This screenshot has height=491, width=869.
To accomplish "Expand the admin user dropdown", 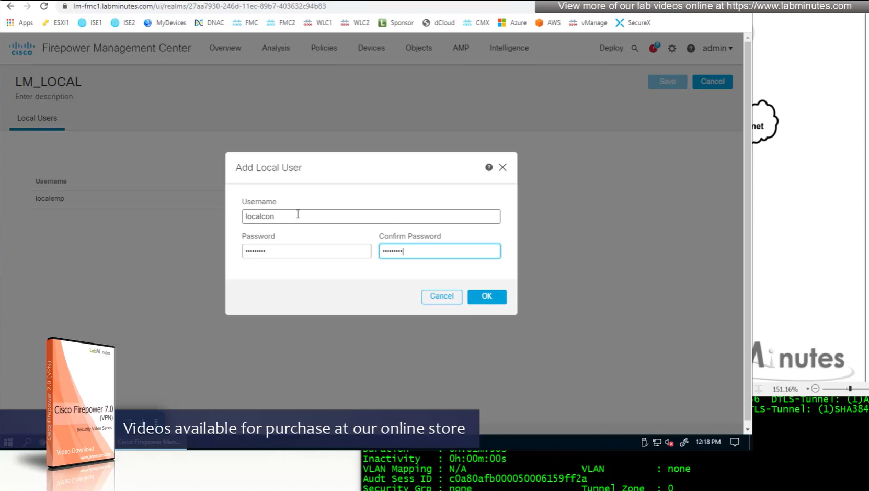I will click(x=717, y=48).
